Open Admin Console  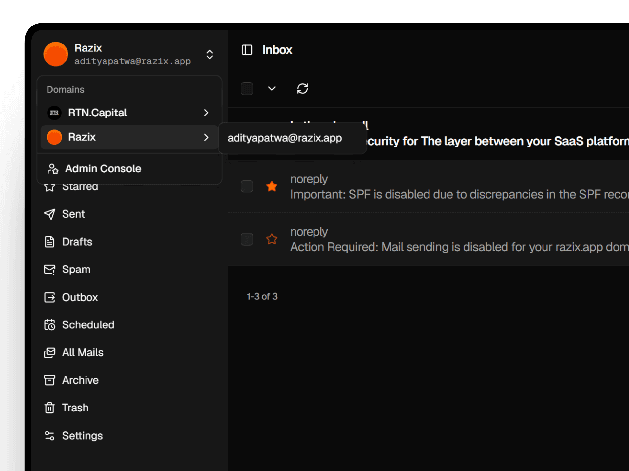coord(129,169)
